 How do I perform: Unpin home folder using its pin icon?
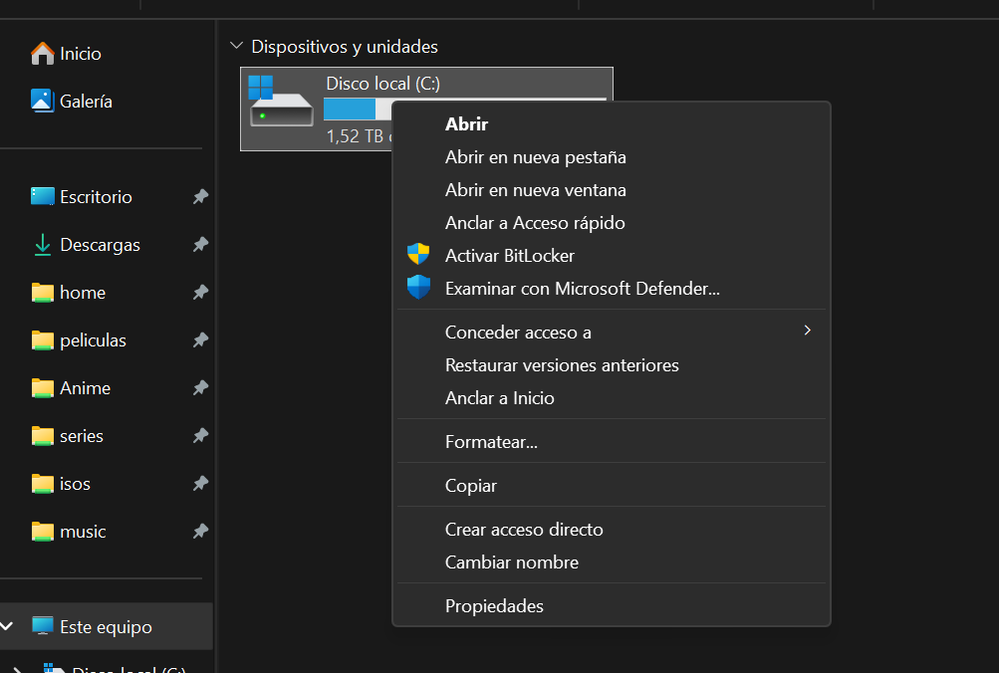(200, 292)
